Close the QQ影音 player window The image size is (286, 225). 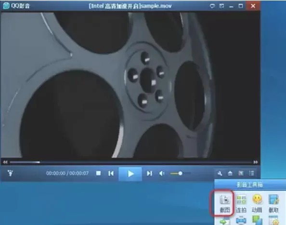(x=253, y=6)
